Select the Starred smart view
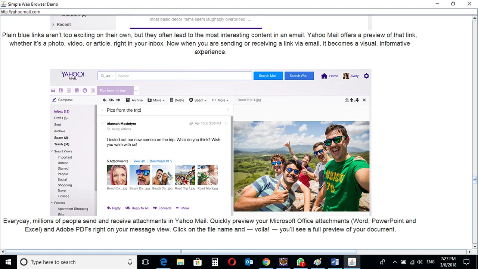478x269 pixels. pyautogui.click(x=63, y=168)
